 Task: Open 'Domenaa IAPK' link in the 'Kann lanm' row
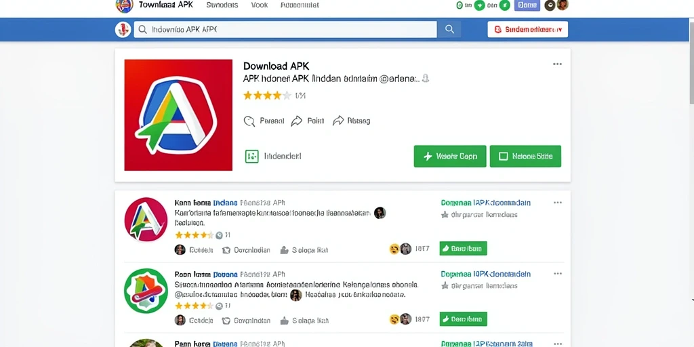click(x=485, y=203)
